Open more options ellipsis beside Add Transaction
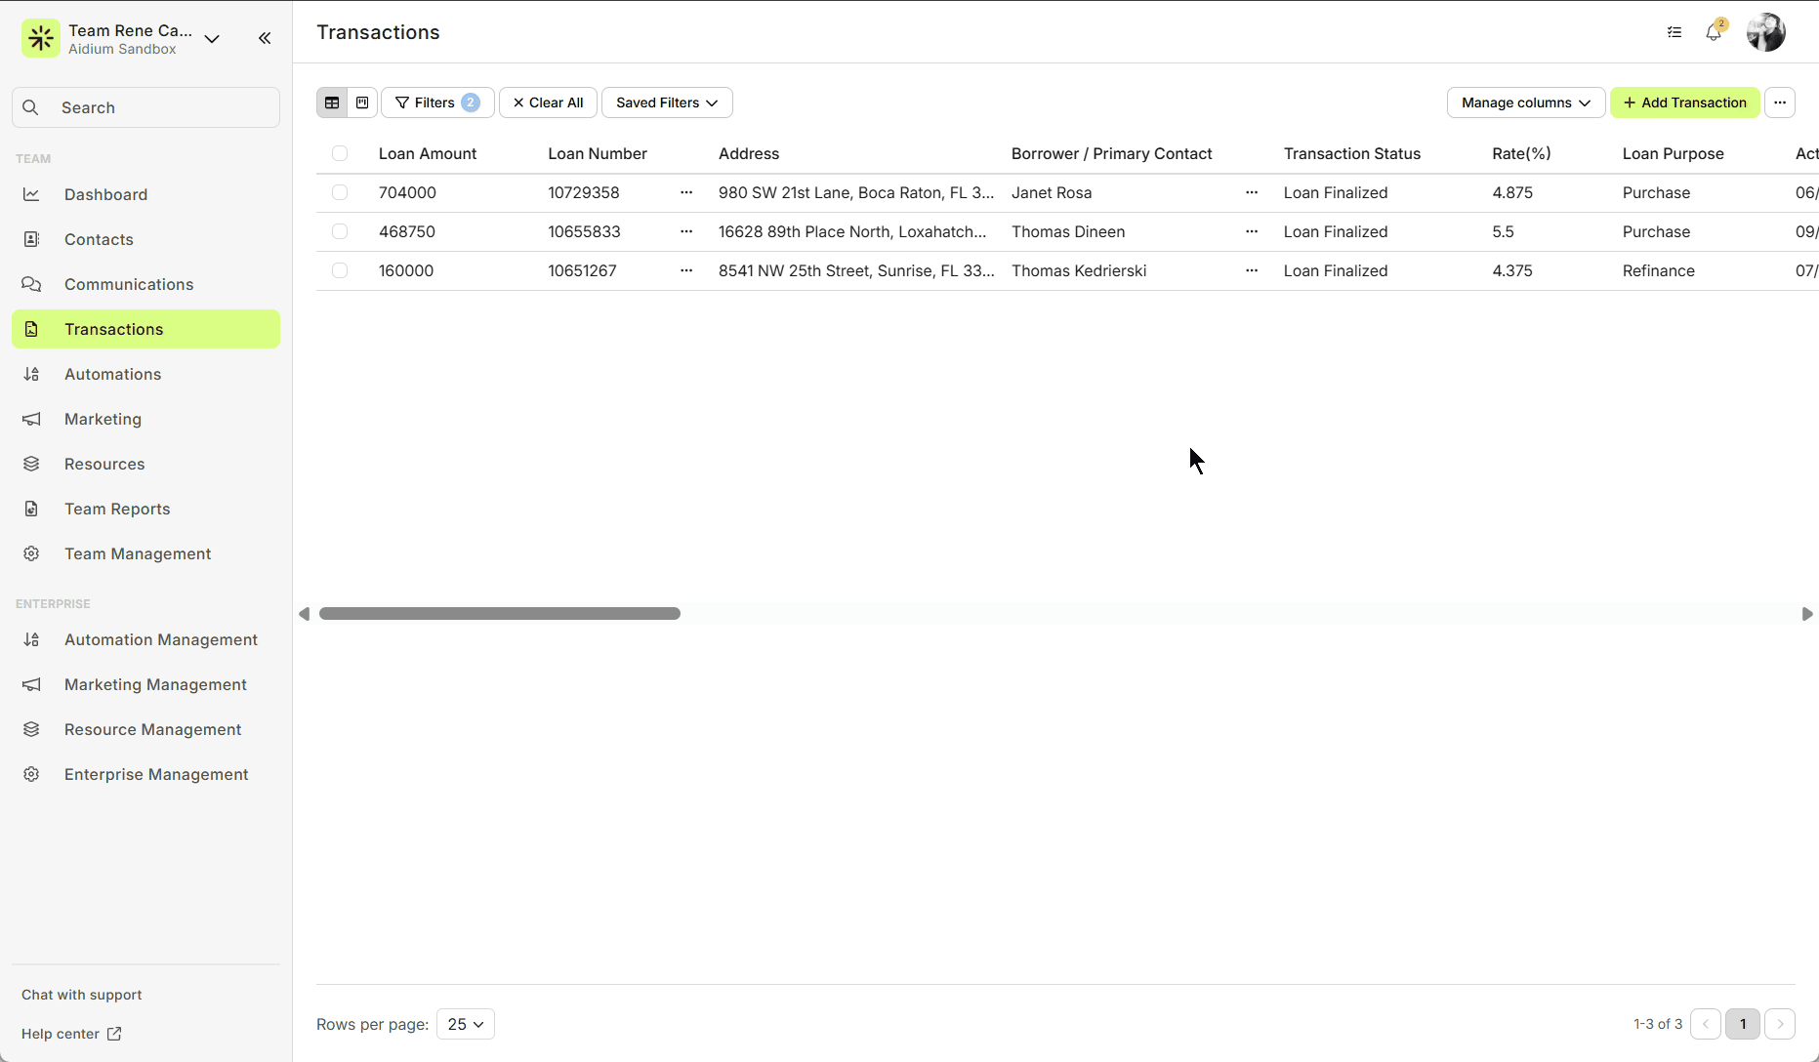 tap(1780, 102)
